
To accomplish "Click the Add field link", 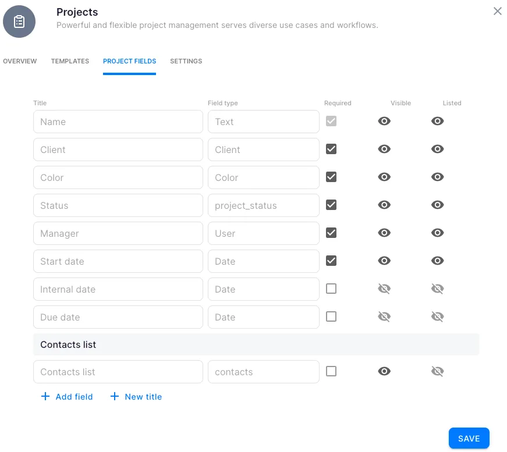I will pyautogui.click(x=67, y=397).
